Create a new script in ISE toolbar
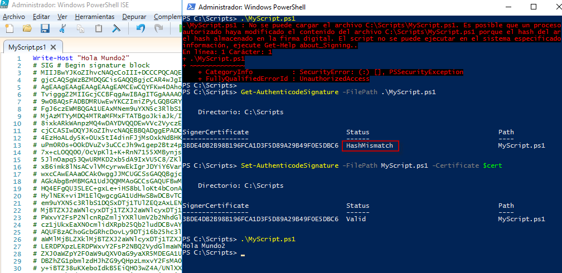 pyautogui.click(x=9, y=28)
